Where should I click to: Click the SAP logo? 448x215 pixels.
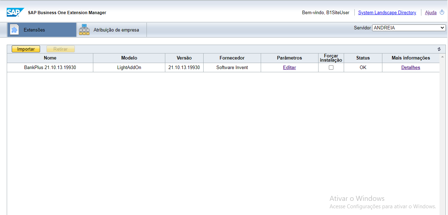[15, 12]
